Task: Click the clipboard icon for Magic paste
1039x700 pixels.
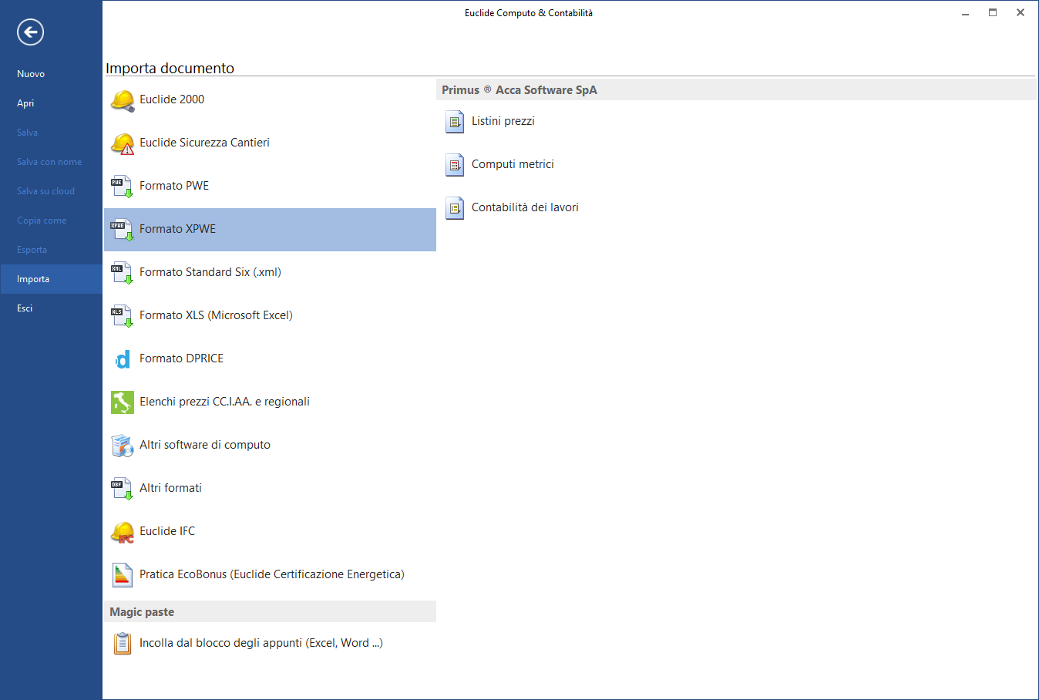Action: [x=122, y=643]
